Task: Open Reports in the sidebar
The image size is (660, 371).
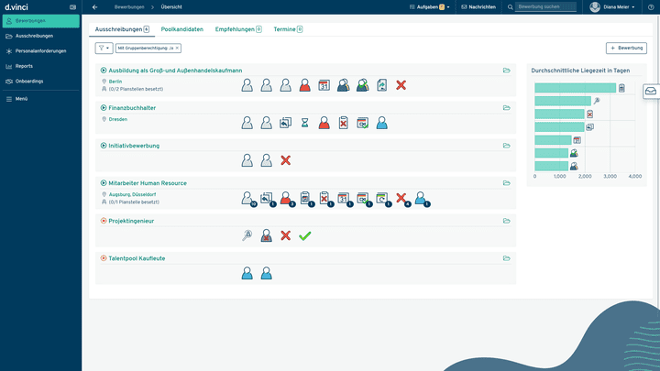Action: click(25, 66)
